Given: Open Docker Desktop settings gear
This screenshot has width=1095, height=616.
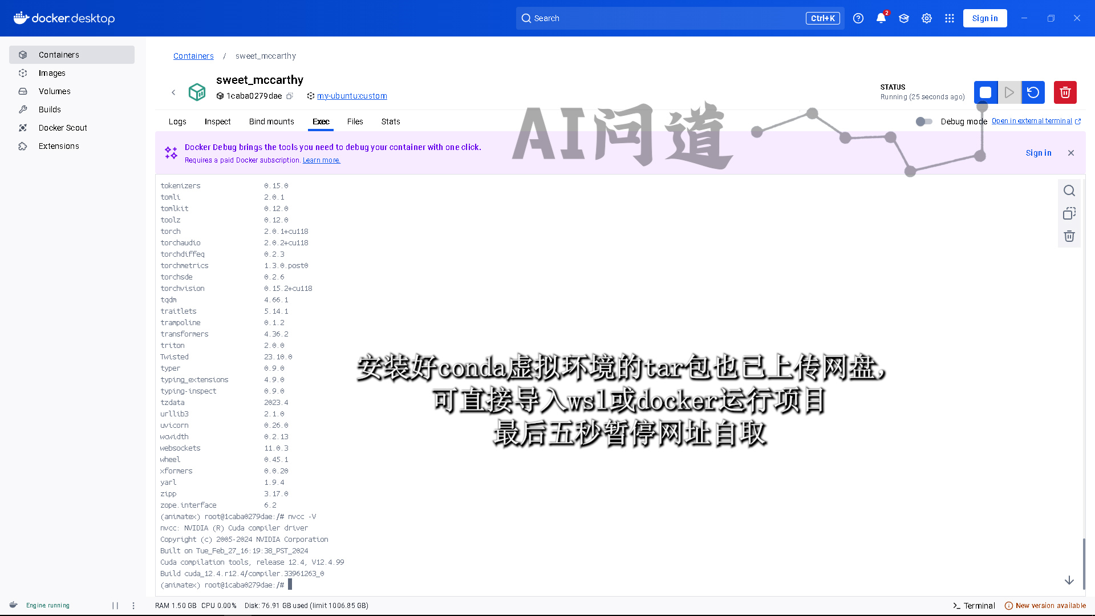Looking at the screenshot, I should pyautogui.click(x=927, y=18).
